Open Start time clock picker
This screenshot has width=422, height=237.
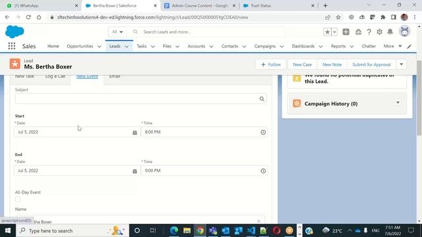pyautogui.click(x=263, y=132)
